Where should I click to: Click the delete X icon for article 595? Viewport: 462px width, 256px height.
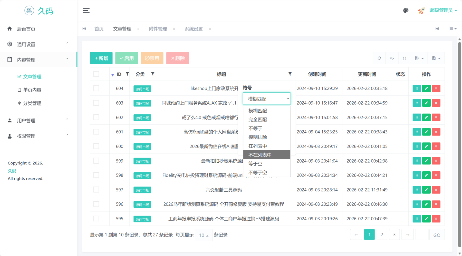(x=436, y=219)
